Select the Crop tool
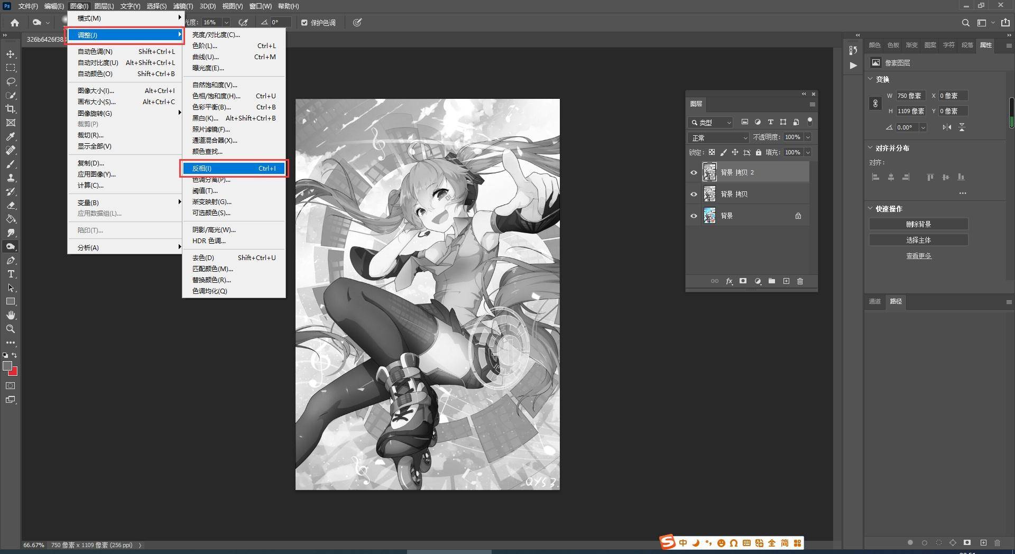 (x=11, y=109)
